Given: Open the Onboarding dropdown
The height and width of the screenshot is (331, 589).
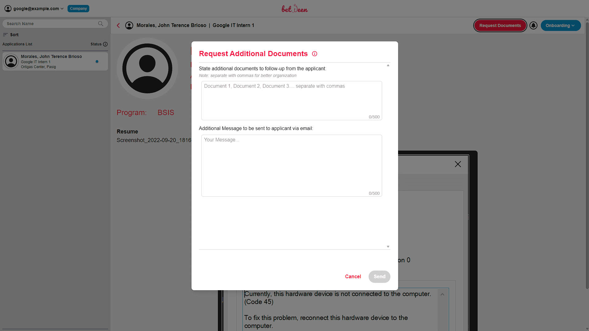Looking at the screenshot, I should click(x=560, y=25).
